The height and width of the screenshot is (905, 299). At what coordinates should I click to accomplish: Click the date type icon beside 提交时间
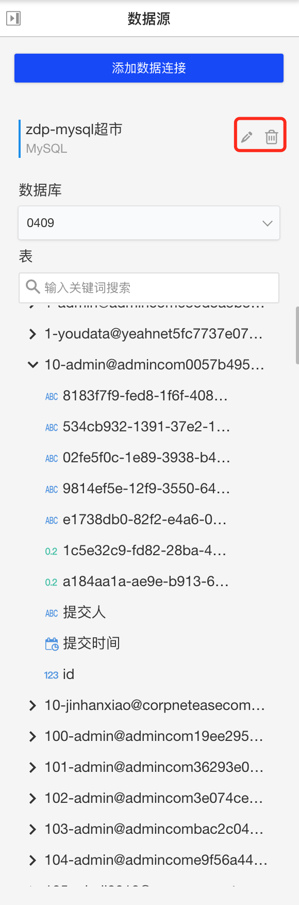coord(52,644)
